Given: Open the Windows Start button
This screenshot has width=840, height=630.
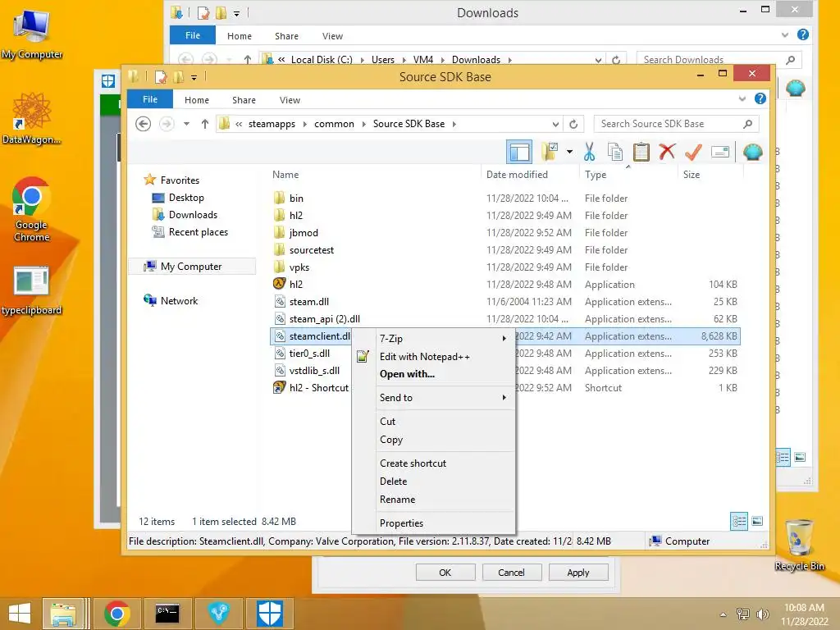Looking at the screenshot, I should [x=20, y=614].
